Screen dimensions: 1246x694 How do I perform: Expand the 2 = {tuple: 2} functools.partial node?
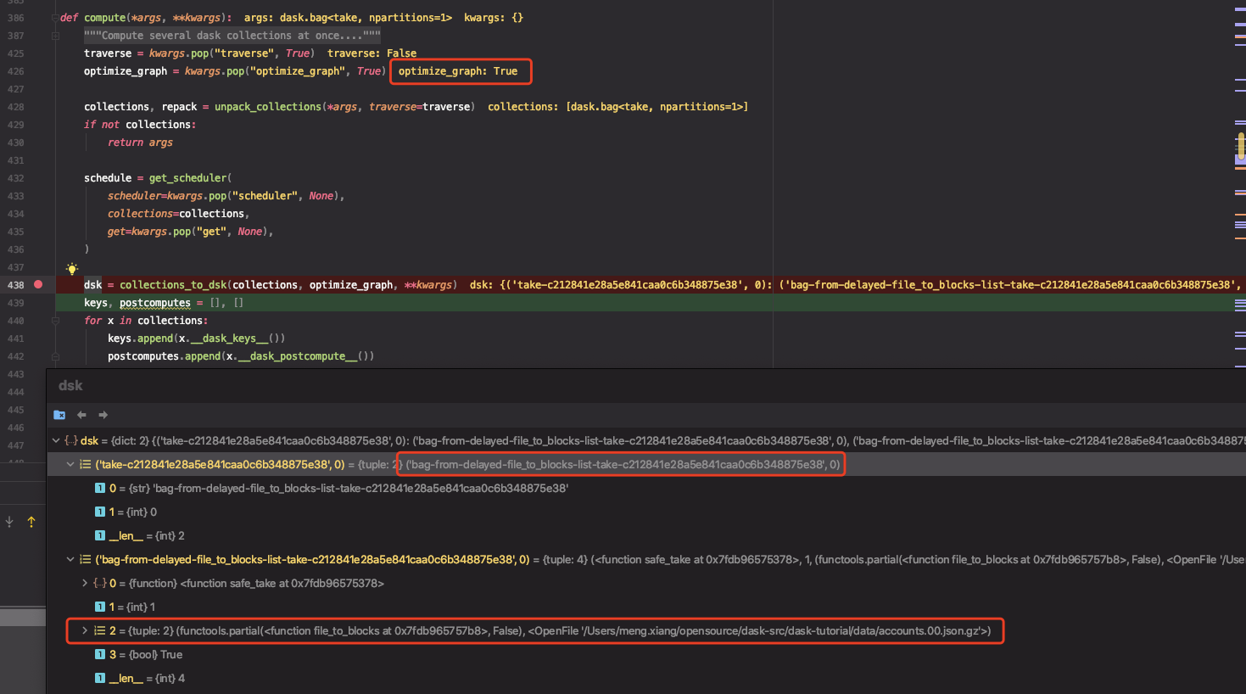click(85, 630)
